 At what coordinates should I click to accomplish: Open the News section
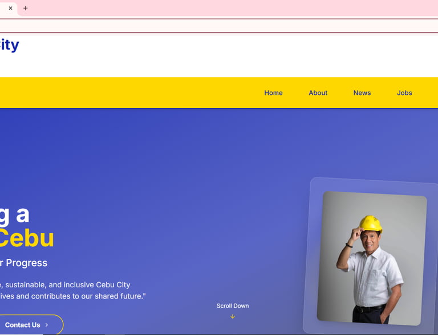(x=362, y=93)
